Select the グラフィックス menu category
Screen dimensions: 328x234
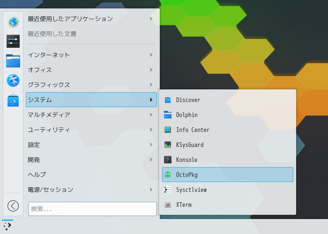coord(91,85)
